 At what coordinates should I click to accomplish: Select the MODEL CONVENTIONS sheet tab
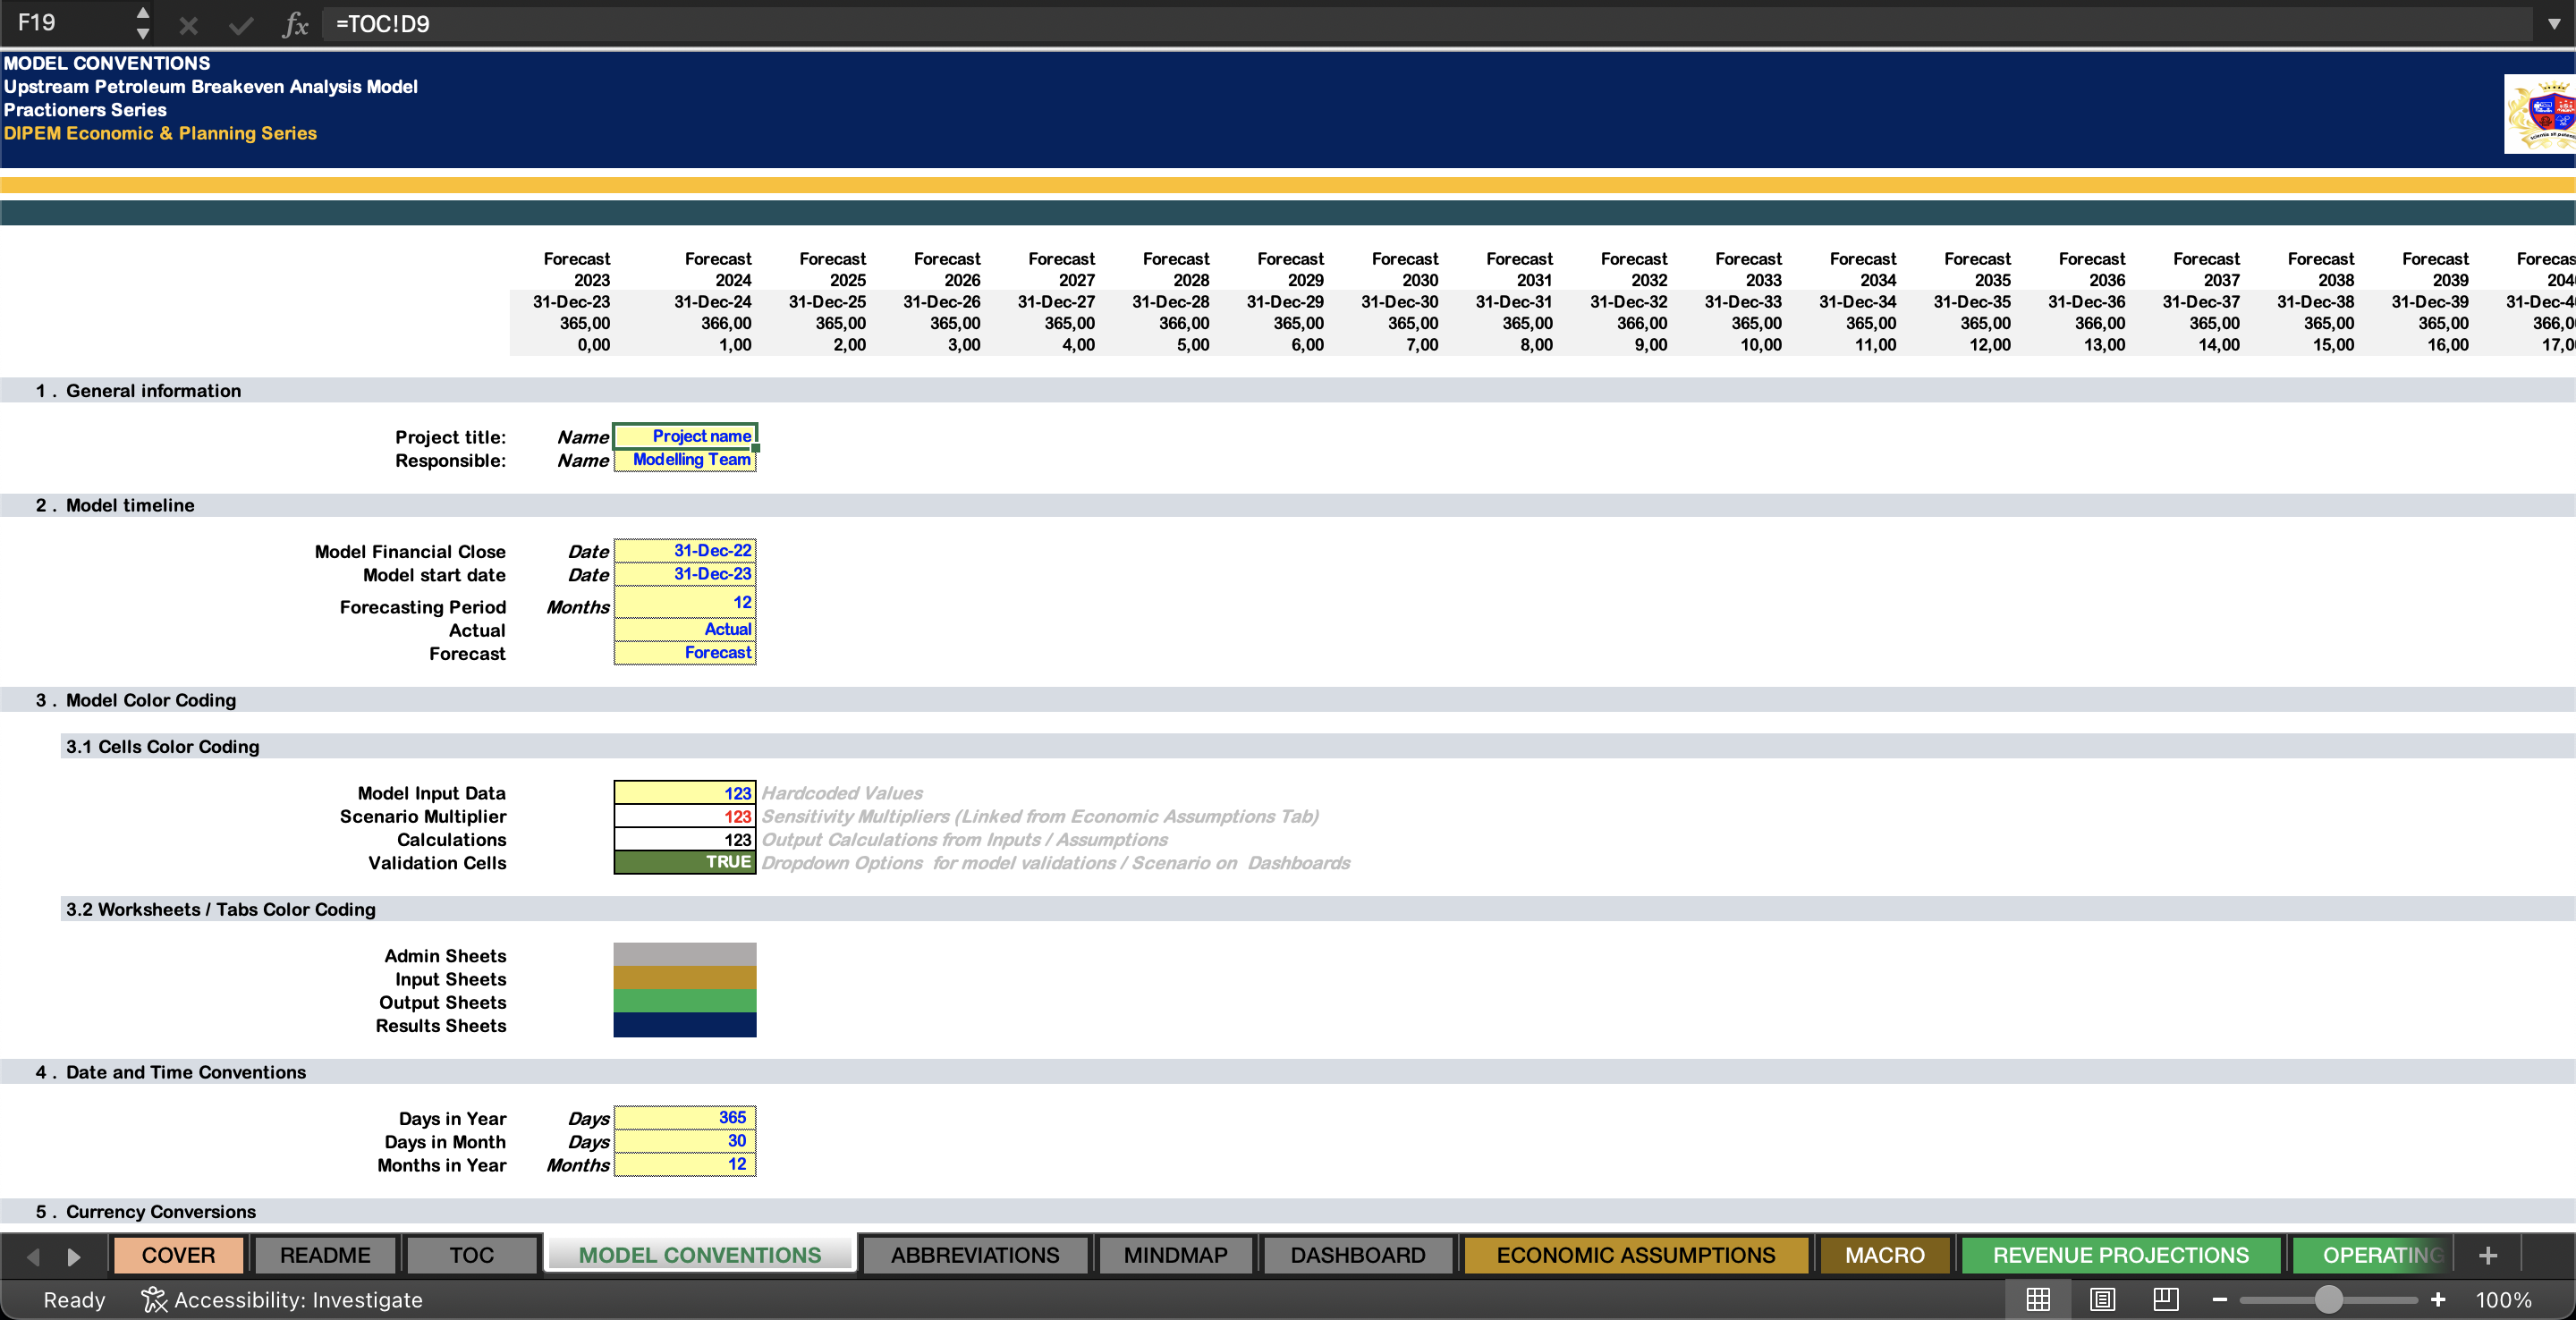(x=699, y=1255)
